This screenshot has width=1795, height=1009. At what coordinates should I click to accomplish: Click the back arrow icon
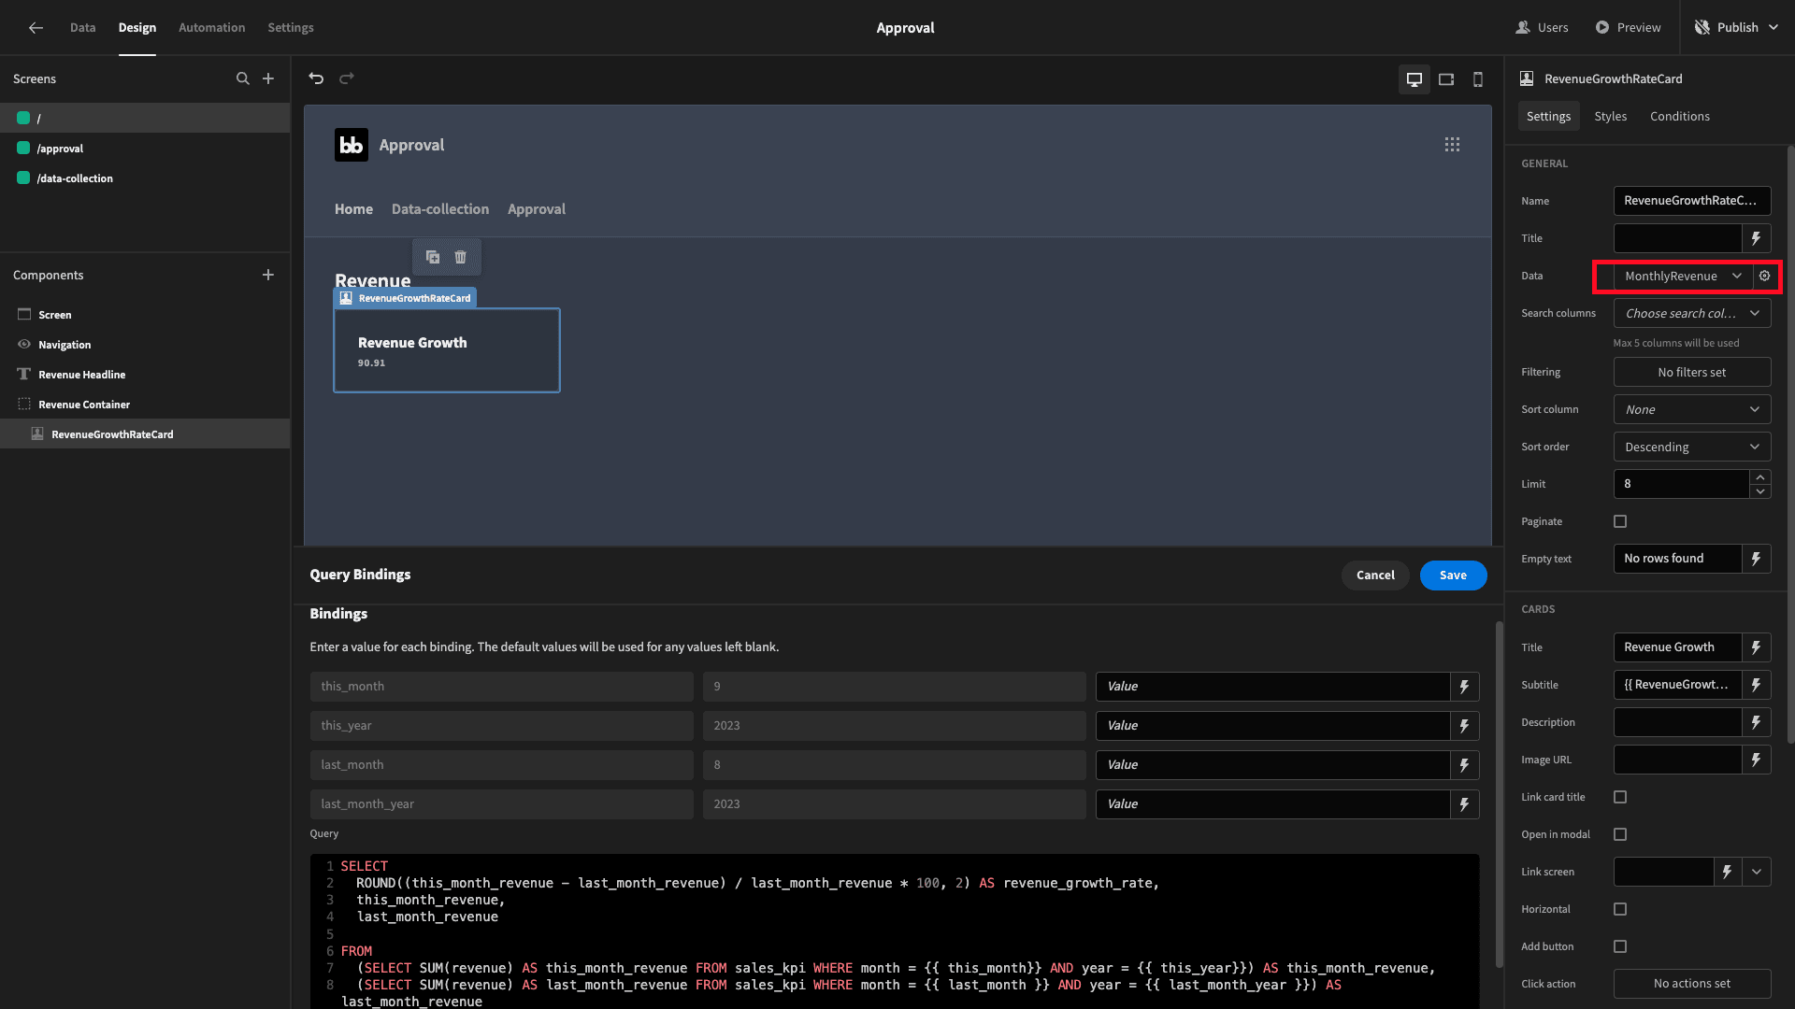coord(36,28)
